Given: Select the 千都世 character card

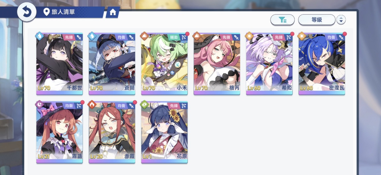Looking at the screenshot, I should point(60,64).
